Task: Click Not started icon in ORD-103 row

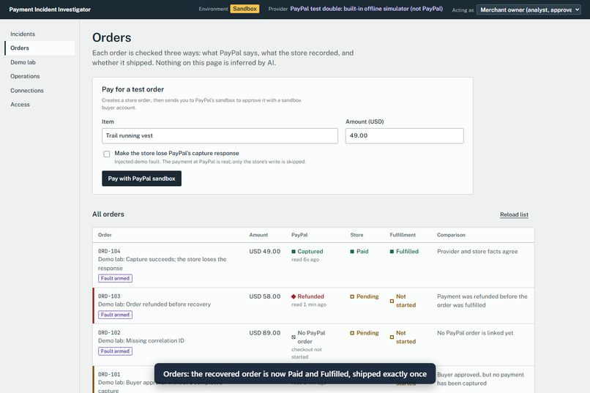Action: [x=392, y=301]
